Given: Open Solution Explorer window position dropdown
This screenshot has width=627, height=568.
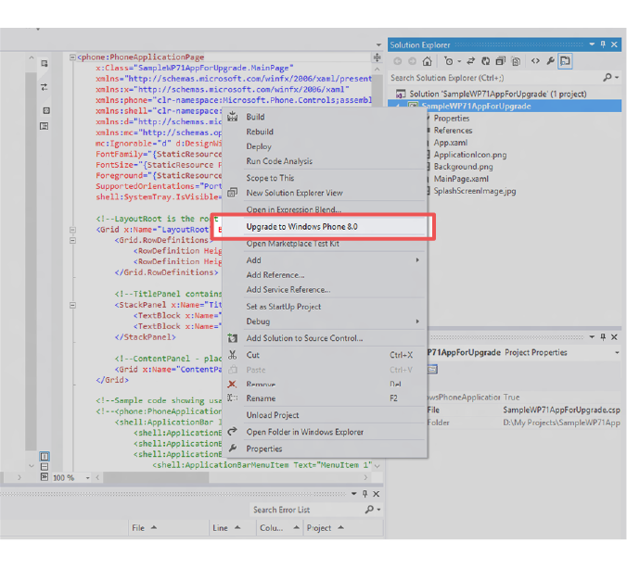Looking at the screenshot, I should (x=592, y=44).
